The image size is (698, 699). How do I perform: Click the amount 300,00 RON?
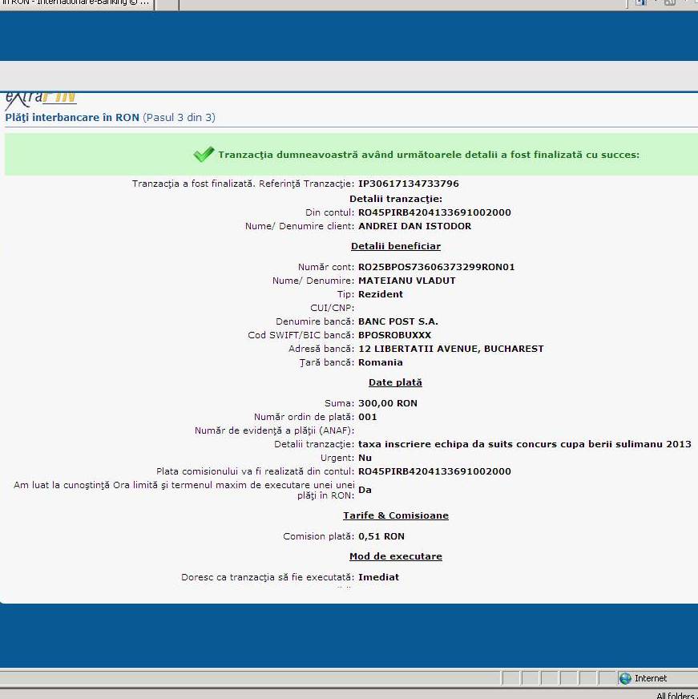(x=387, y=403)
